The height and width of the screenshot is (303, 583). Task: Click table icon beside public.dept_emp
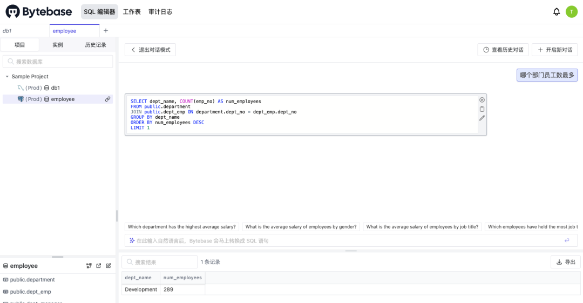click(x=5, y=292)
